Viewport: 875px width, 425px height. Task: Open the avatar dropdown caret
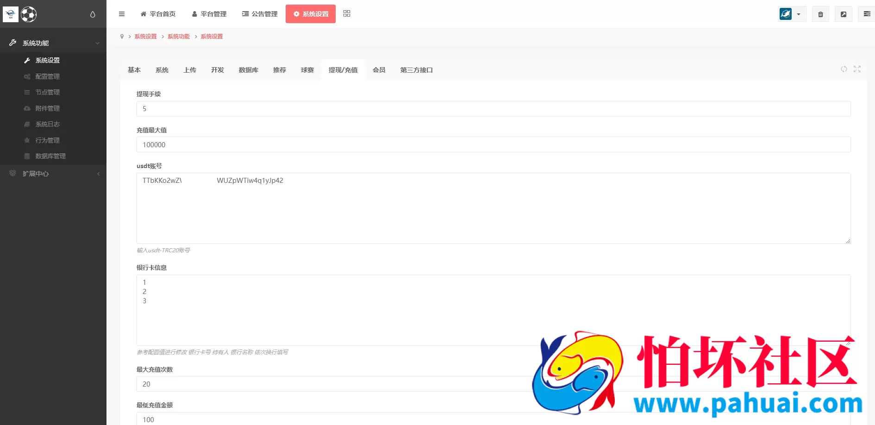click(x=799, y=14)
